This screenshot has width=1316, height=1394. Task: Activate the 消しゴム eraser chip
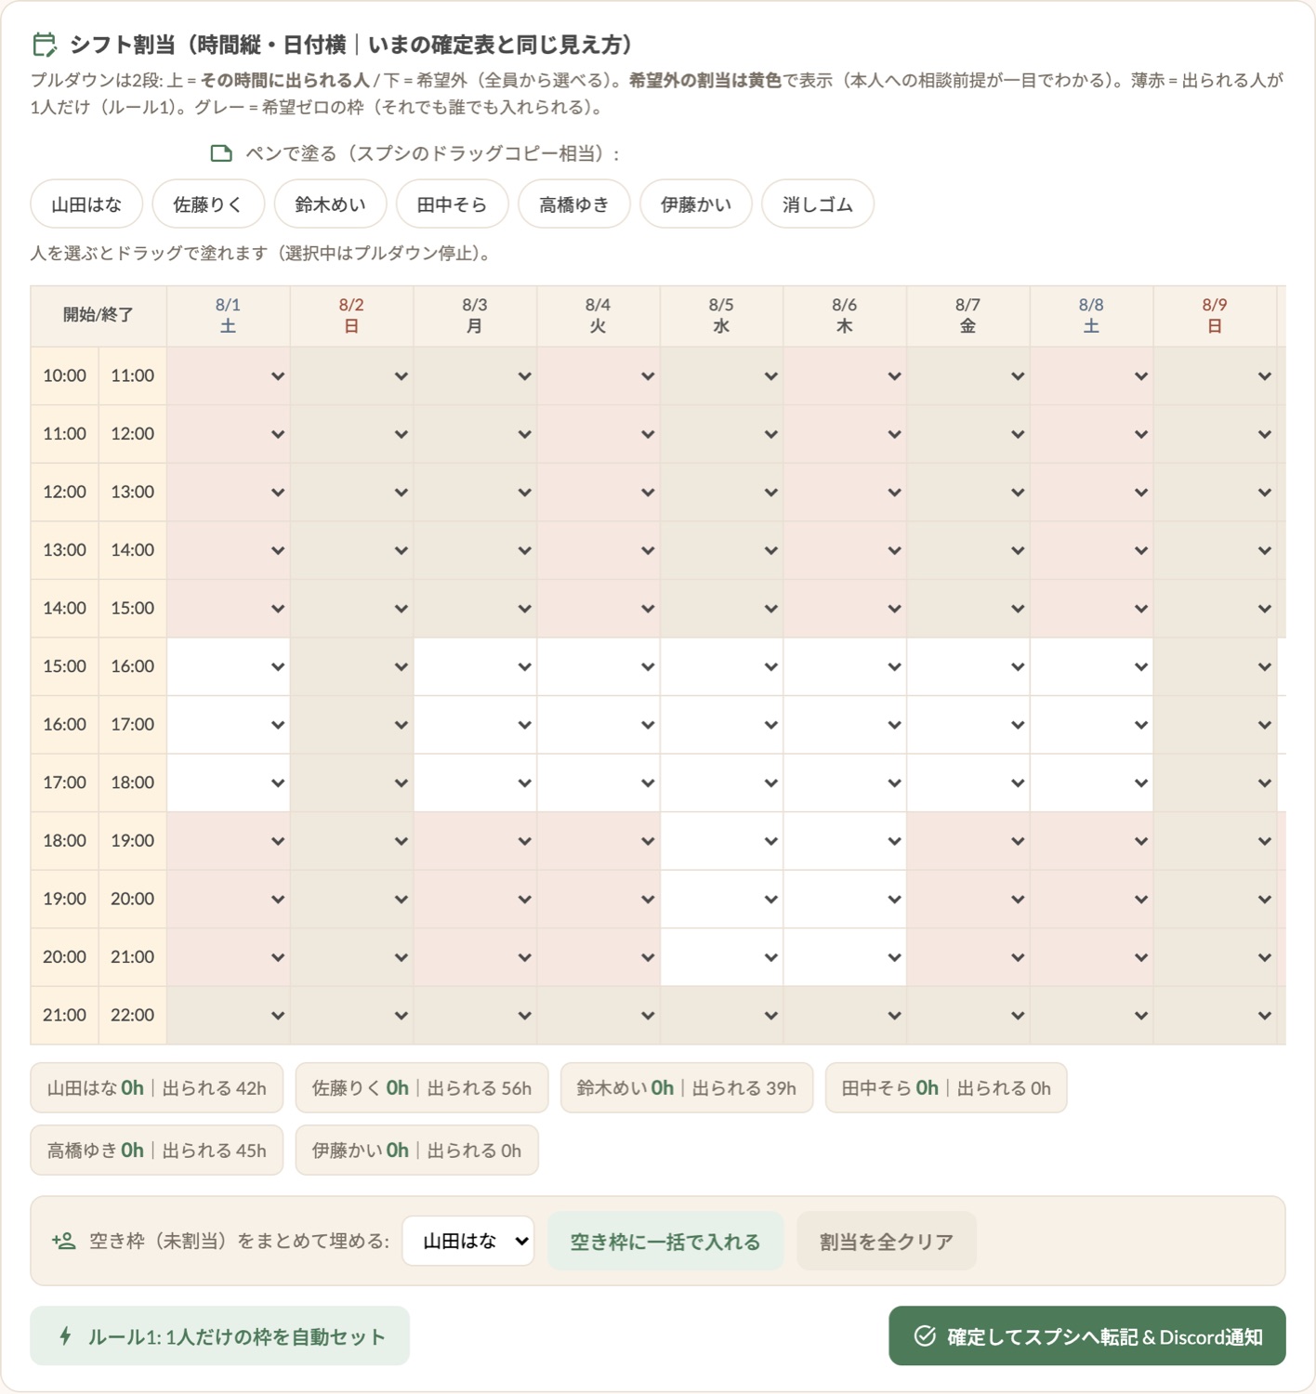(x=818, y=204)
